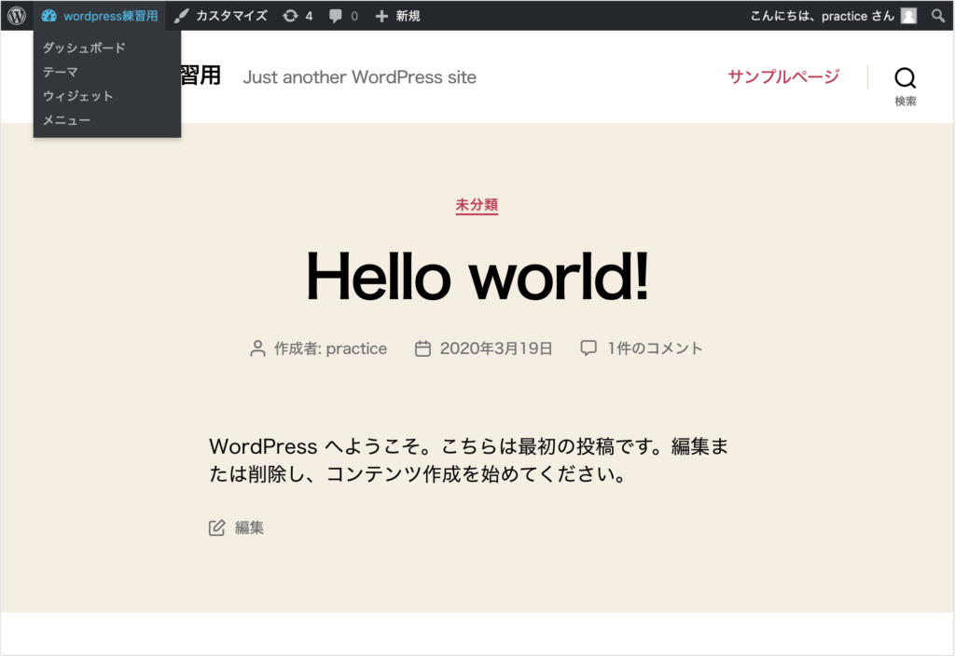Click the 未分類 category link
Screen dimensions: 955x656
[x=477, y=205]
